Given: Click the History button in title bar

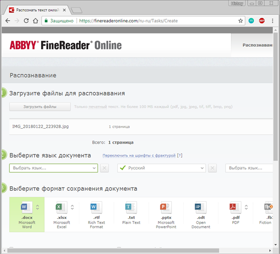Looking at the screenshot, I should [x=237, y=3].
